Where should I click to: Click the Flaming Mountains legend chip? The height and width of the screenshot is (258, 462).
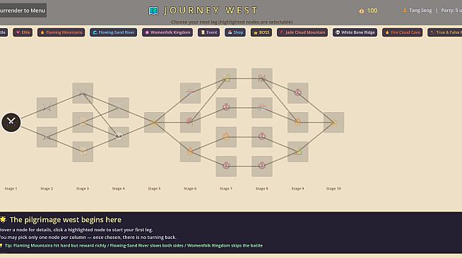click(61, 32)
